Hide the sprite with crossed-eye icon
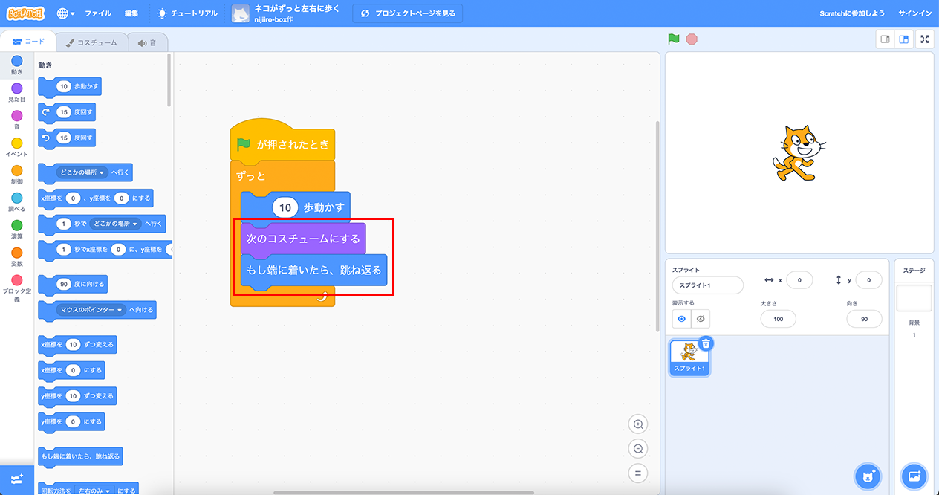The width and height of the screenshot is (939, 495). (x=701, y=319)
